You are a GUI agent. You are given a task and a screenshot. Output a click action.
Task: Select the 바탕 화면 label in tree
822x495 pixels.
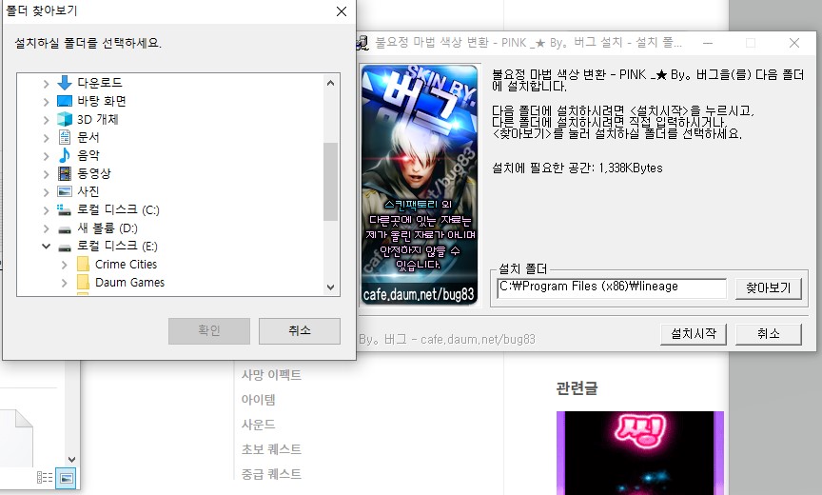102,101
